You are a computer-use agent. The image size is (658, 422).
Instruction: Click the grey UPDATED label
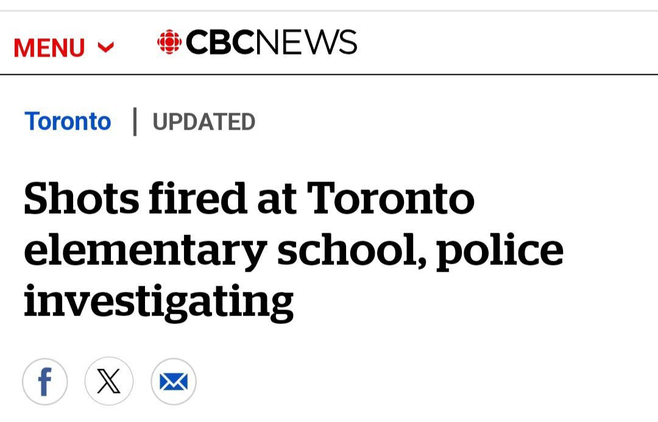(x=203, y=122)
